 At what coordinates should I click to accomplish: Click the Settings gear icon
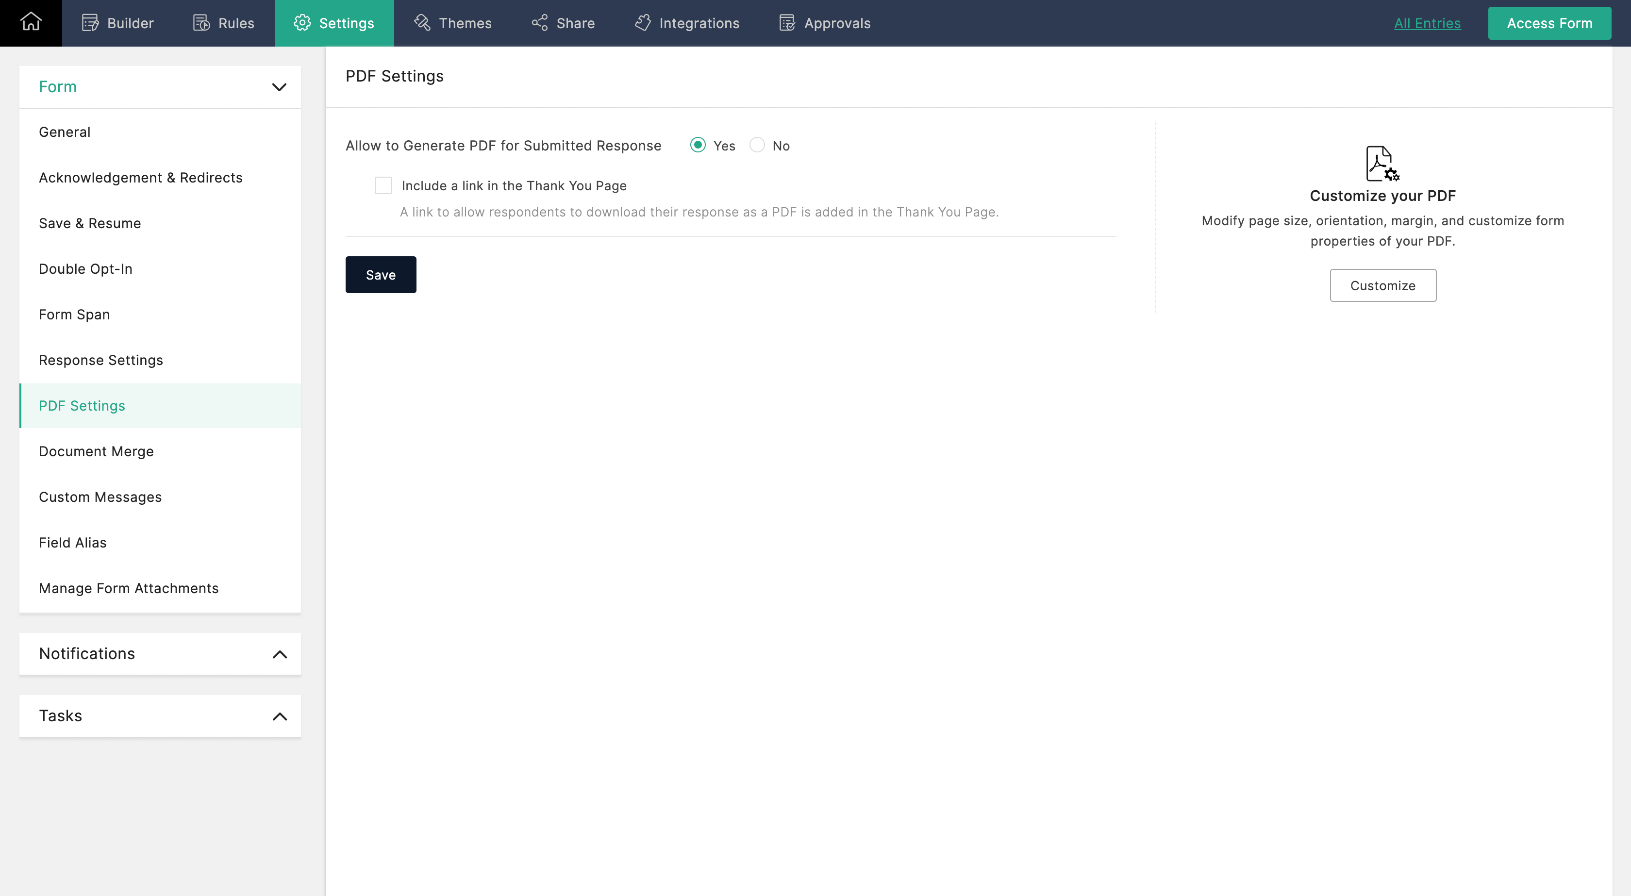302,23
